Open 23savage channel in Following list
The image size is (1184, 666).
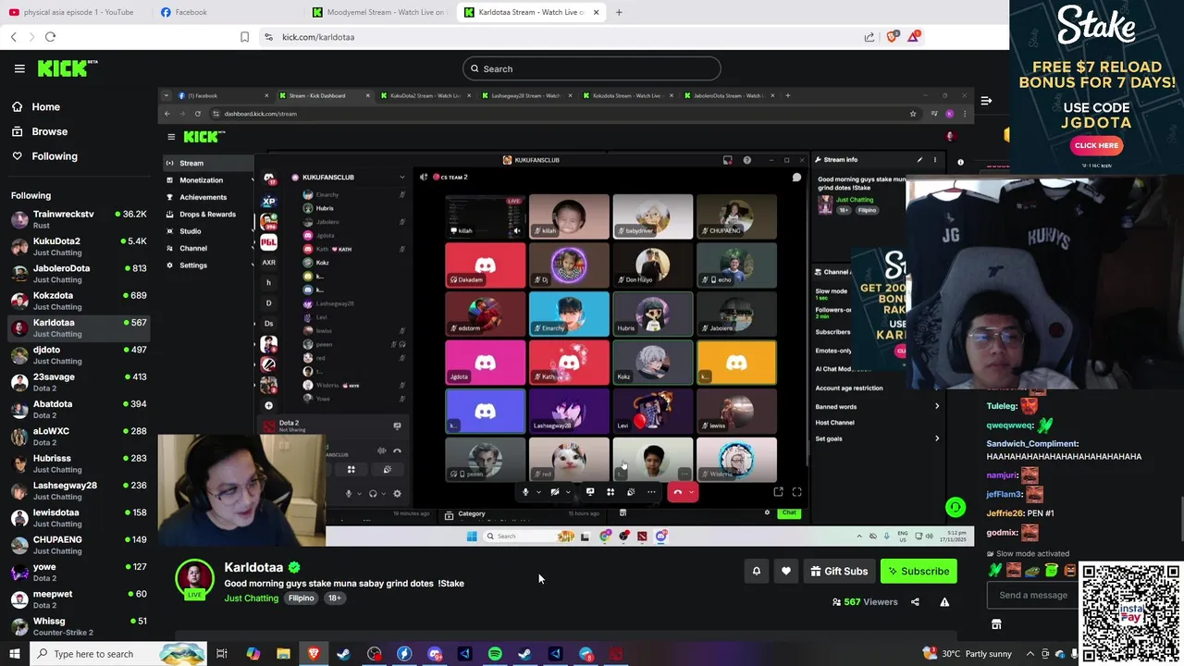pyautogui.click(x=79, y=382)
